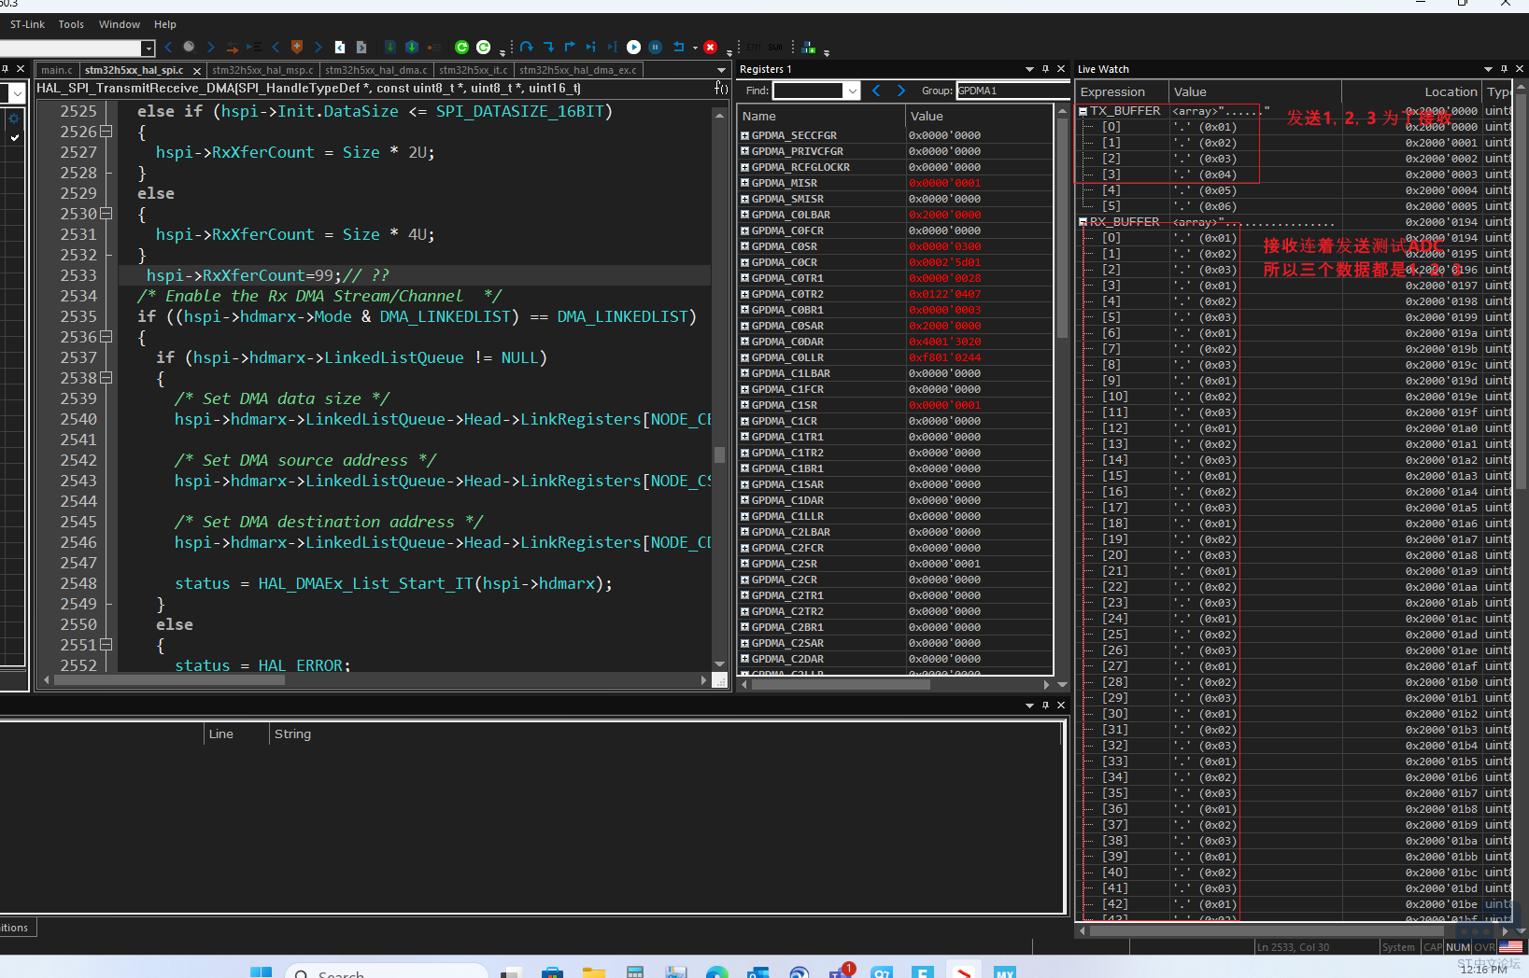Viewport: 1529px width, 978px height.
Task: Click the pin icon of Live Watch panel
Action: pos(1504,69)
